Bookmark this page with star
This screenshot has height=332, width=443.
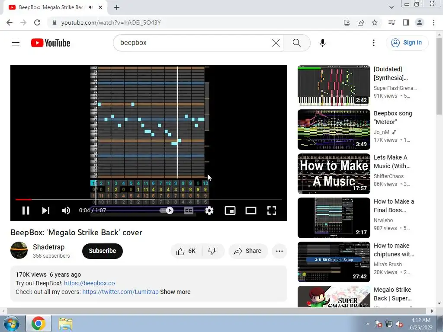click(x=375, y=22)
